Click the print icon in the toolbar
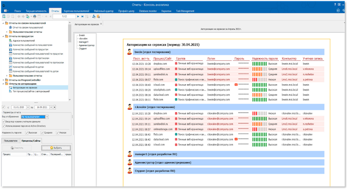 click(x=35, y=16)
